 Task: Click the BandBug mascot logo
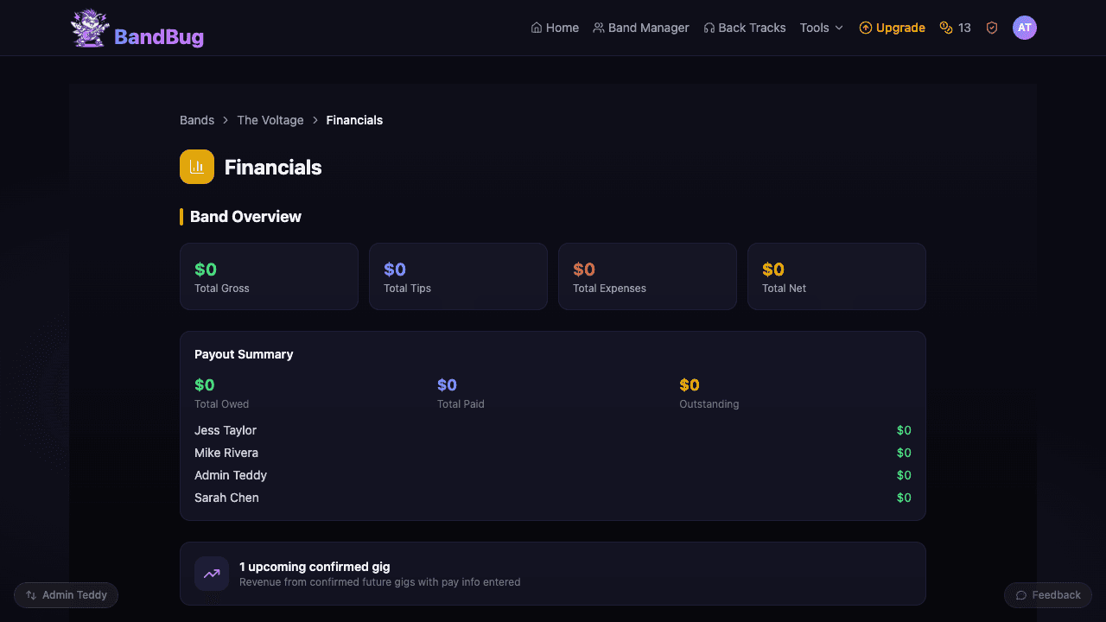pyautogui.click(x=89, y=27)
